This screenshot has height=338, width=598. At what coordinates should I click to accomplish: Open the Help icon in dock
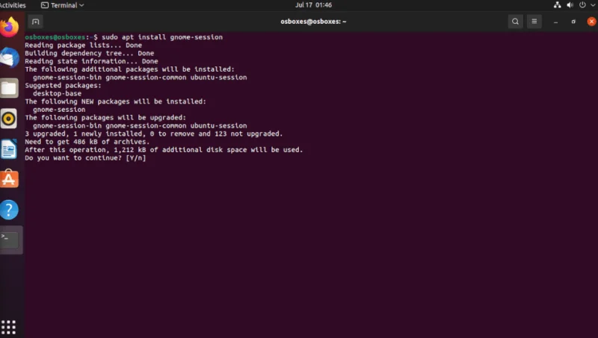click(x=9, y=210)
